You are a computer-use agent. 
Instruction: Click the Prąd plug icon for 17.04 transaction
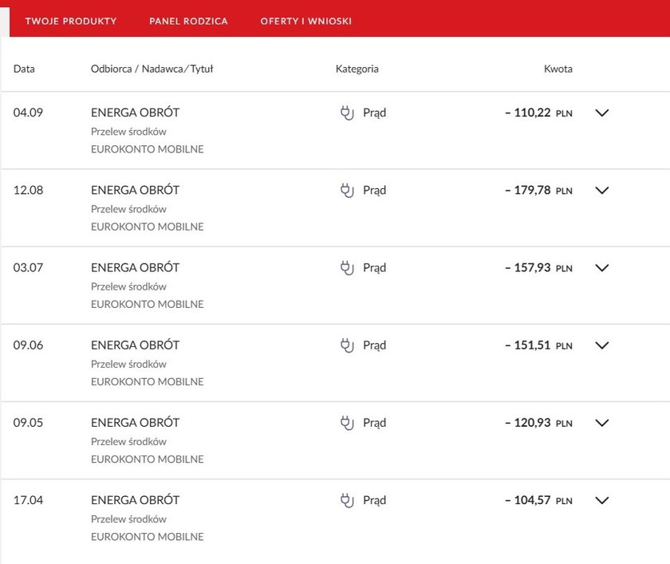click(x=347, y=500)
